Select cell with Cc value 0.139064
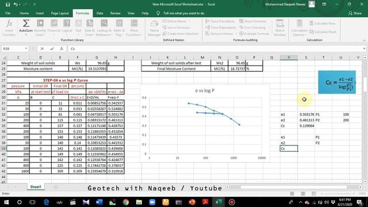Viewport: 368px width, 207px height. tap(306, 126)
